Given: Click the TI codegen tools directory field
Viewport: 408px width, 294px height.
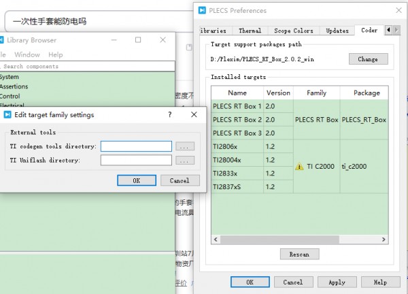Looking at the screenshot, I should 136,146.
